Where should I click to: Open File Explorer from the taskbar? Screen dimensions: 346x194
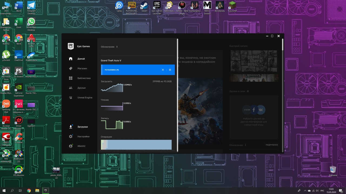pos(37,190)
